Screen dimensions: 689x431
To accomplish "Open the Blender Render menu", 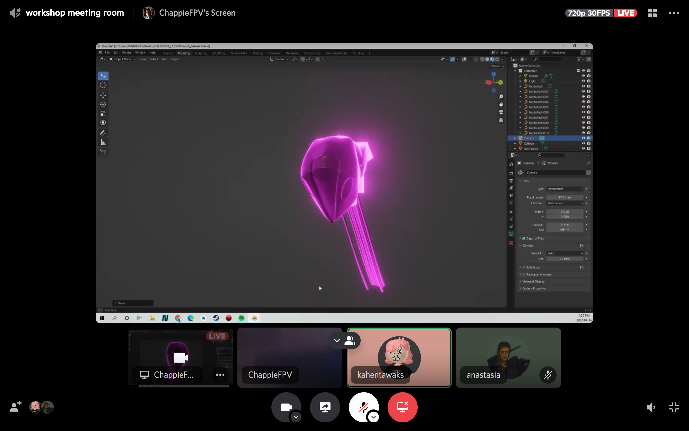I will coord(127,53).
